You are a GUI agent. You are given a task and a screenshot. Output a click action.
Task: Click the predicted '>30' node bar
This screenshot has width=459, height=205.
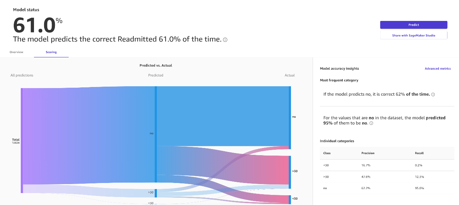coord(156,193)
